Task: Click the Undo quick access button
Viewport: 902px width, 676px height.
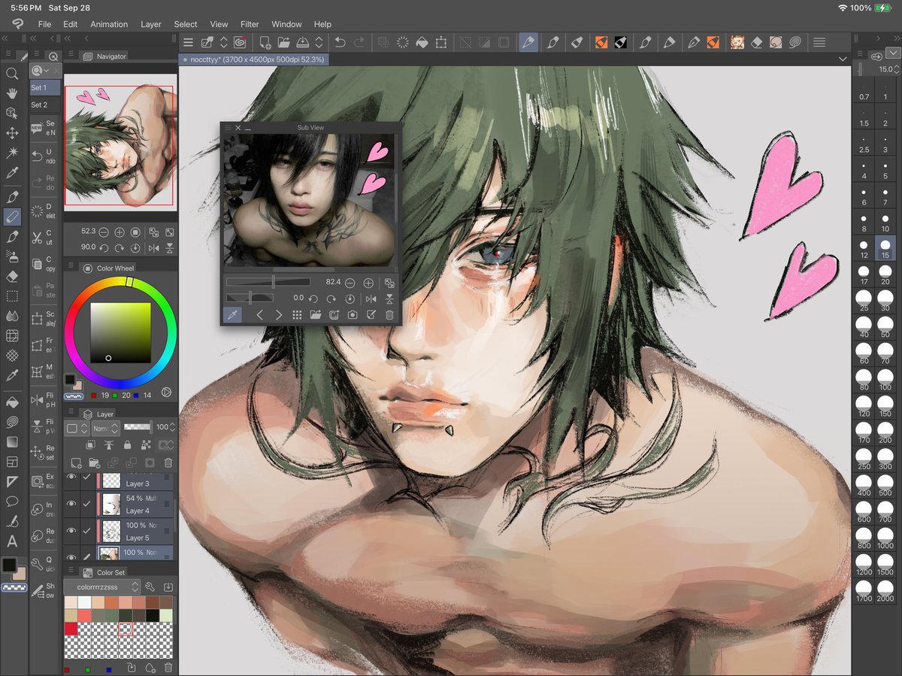Action: tap(44, 156)
